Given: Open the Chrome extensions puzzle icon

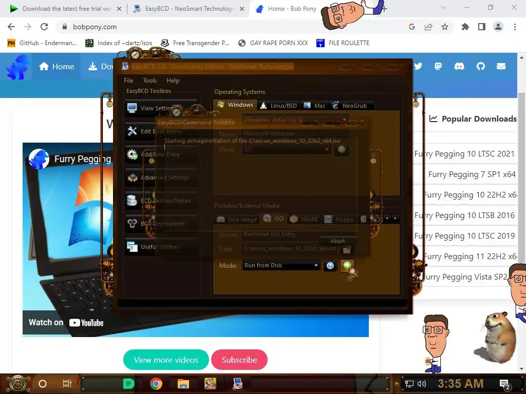Looking at the screenshot, I should [x=465, y=27].
